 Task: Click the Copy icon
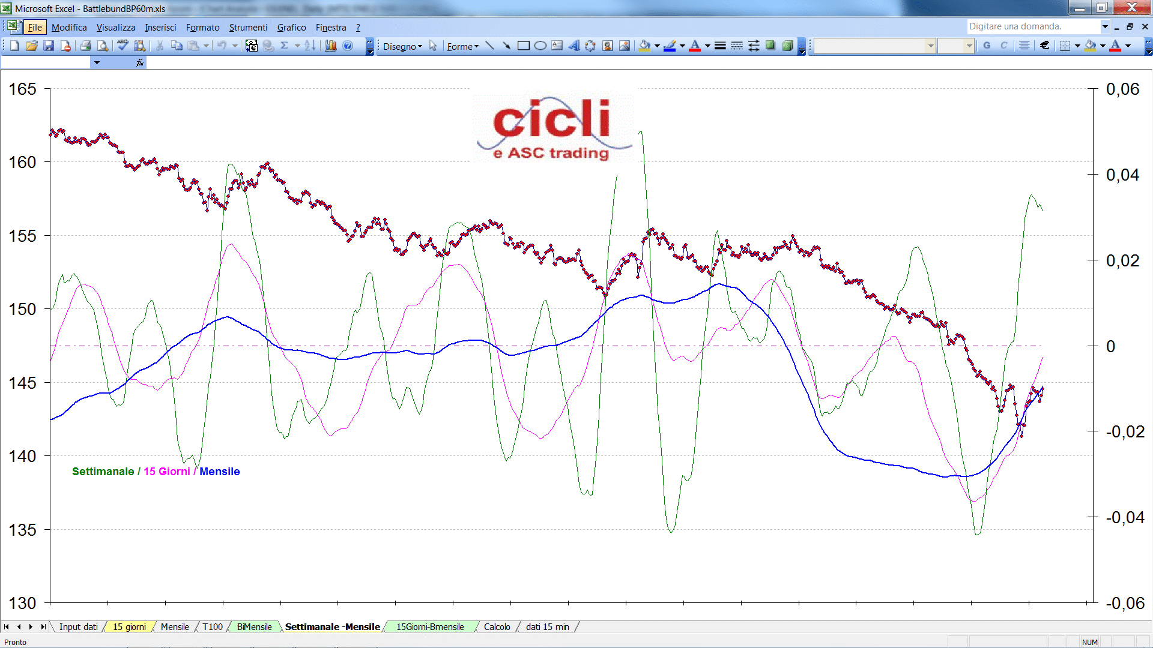[177, 46]
